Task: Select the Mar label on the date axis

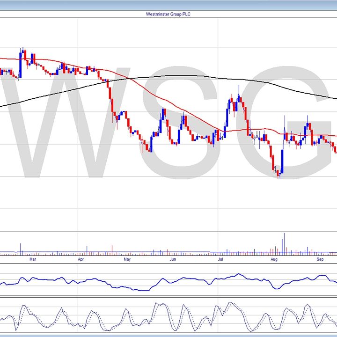Action: pyautogui.click(x=32, y=258)
